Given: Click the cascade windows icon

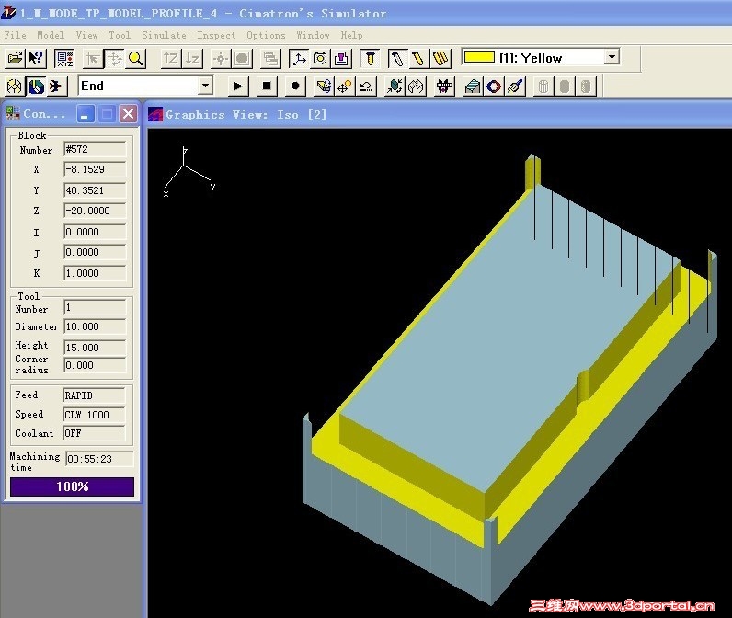Looking at the screenshot, I should click(x=270, y=58).
